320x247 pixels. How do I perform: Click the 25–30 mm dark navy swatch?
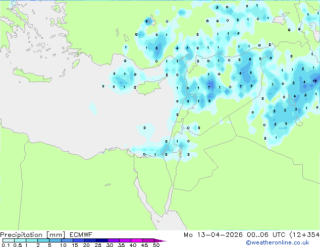point(101,240)
